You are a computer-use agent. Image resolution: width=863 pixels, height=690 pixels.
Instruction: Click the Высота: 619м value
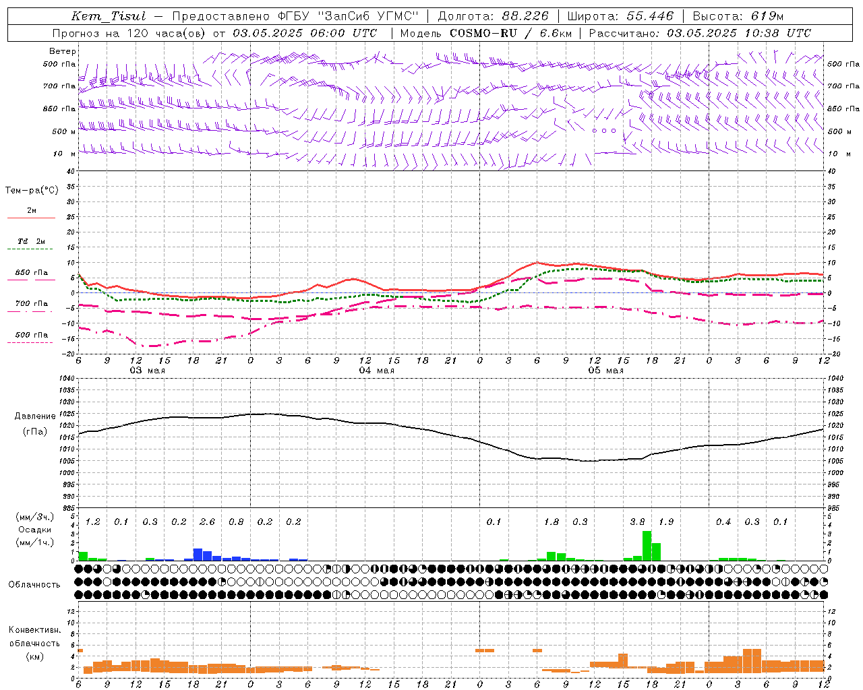point(738,16)
